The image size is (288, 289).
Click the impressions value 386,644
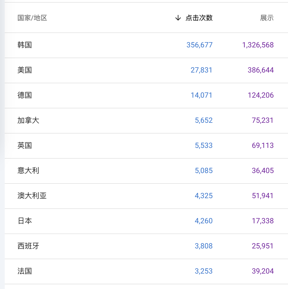coord(261,70)
